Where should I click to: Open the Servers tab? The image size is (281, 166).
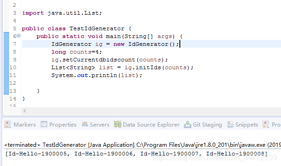point(96,125)
